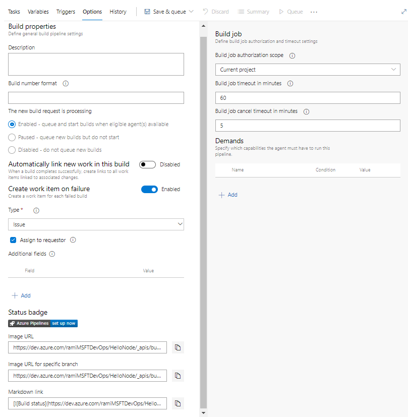
Task: Open the more actions ellipsis menu
Action: coord(314,12)
